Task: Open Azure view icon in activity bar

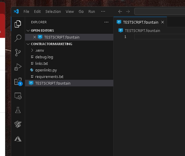Action: click(x=18, y=139)
